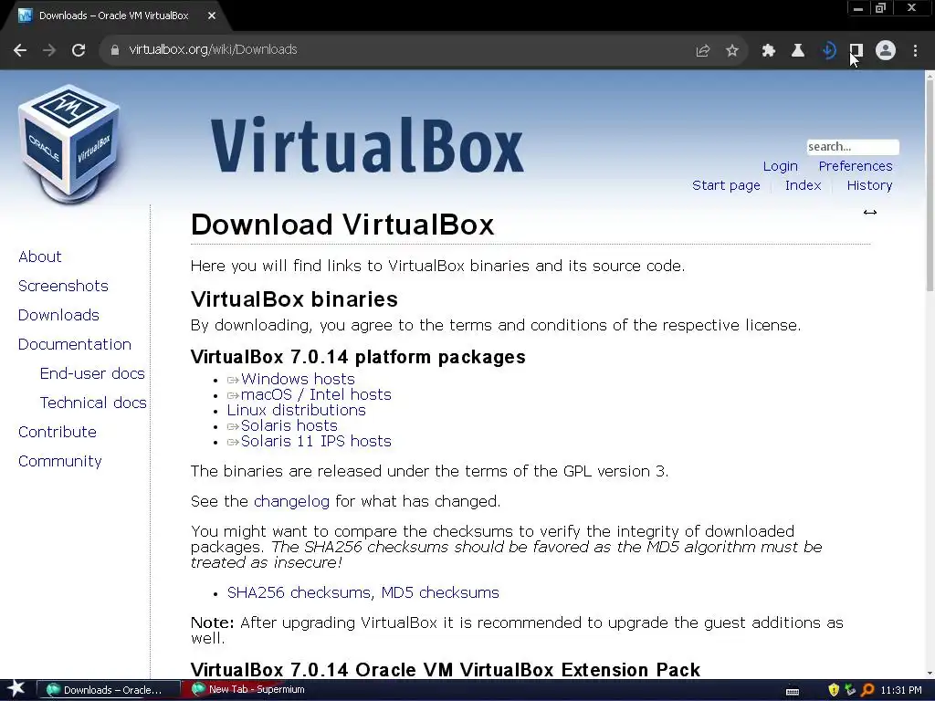Open the taskbar start star icon
935x701 pixels.
tap(16, 690)
